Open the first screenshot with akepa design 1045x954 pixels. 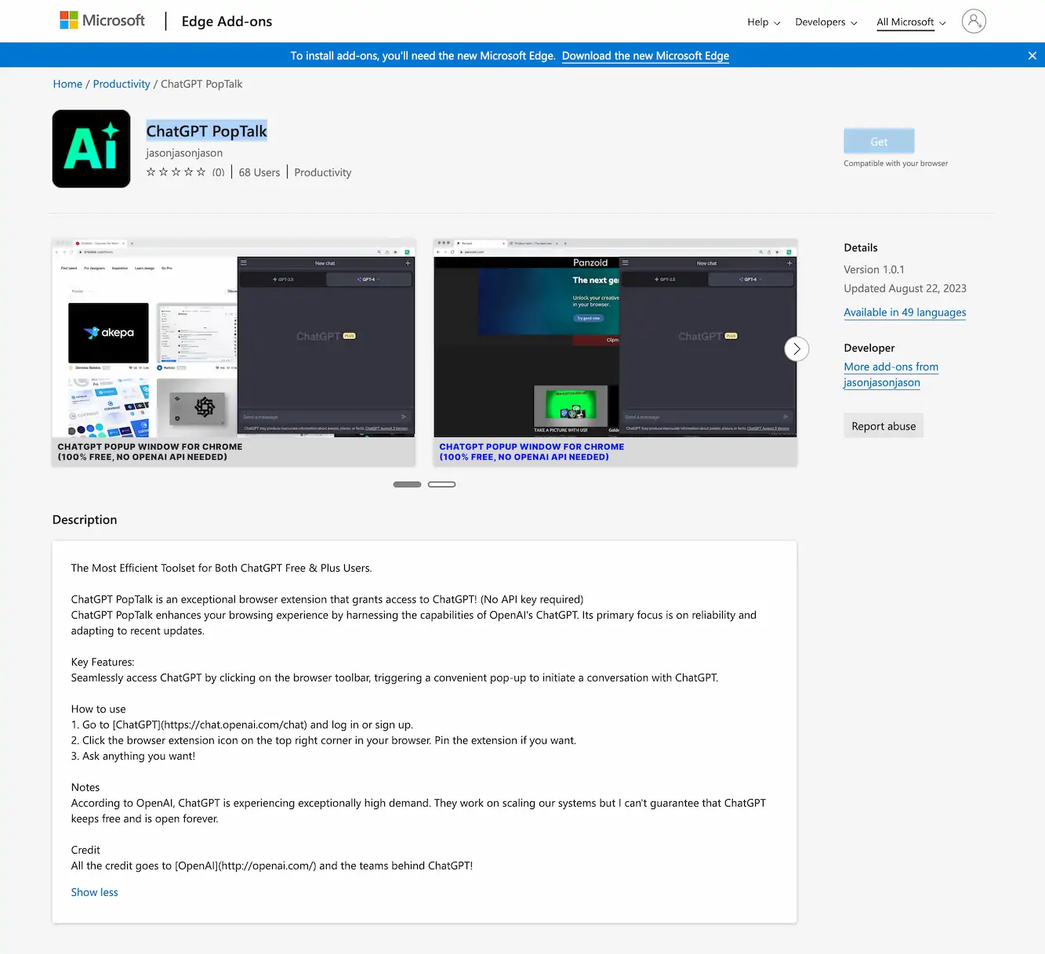233,352
